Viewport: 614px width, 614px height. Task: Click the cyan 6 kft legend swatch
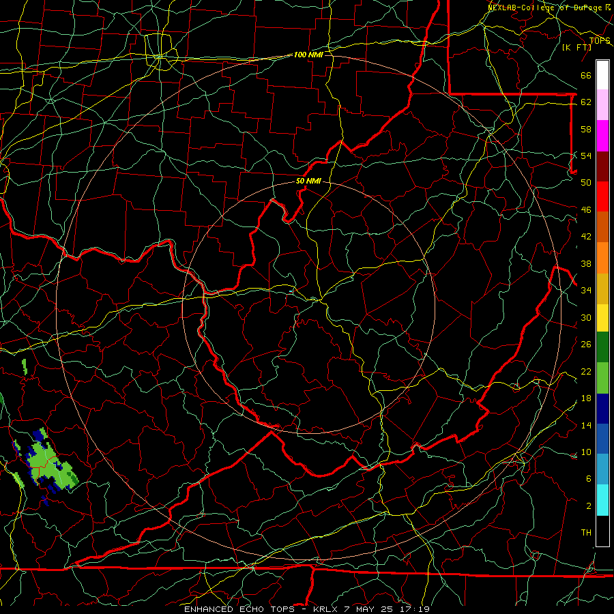coord(602,500)
